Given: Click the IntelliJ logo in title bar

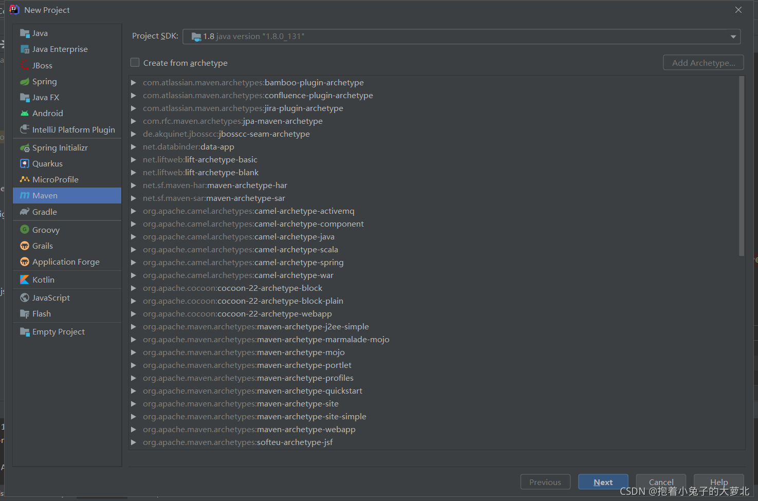Looking at the screenshot, I should tap(14, 10).
